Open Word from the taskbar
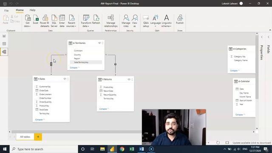The height and width of the screenshot is (153, 272). coord(142,149)
